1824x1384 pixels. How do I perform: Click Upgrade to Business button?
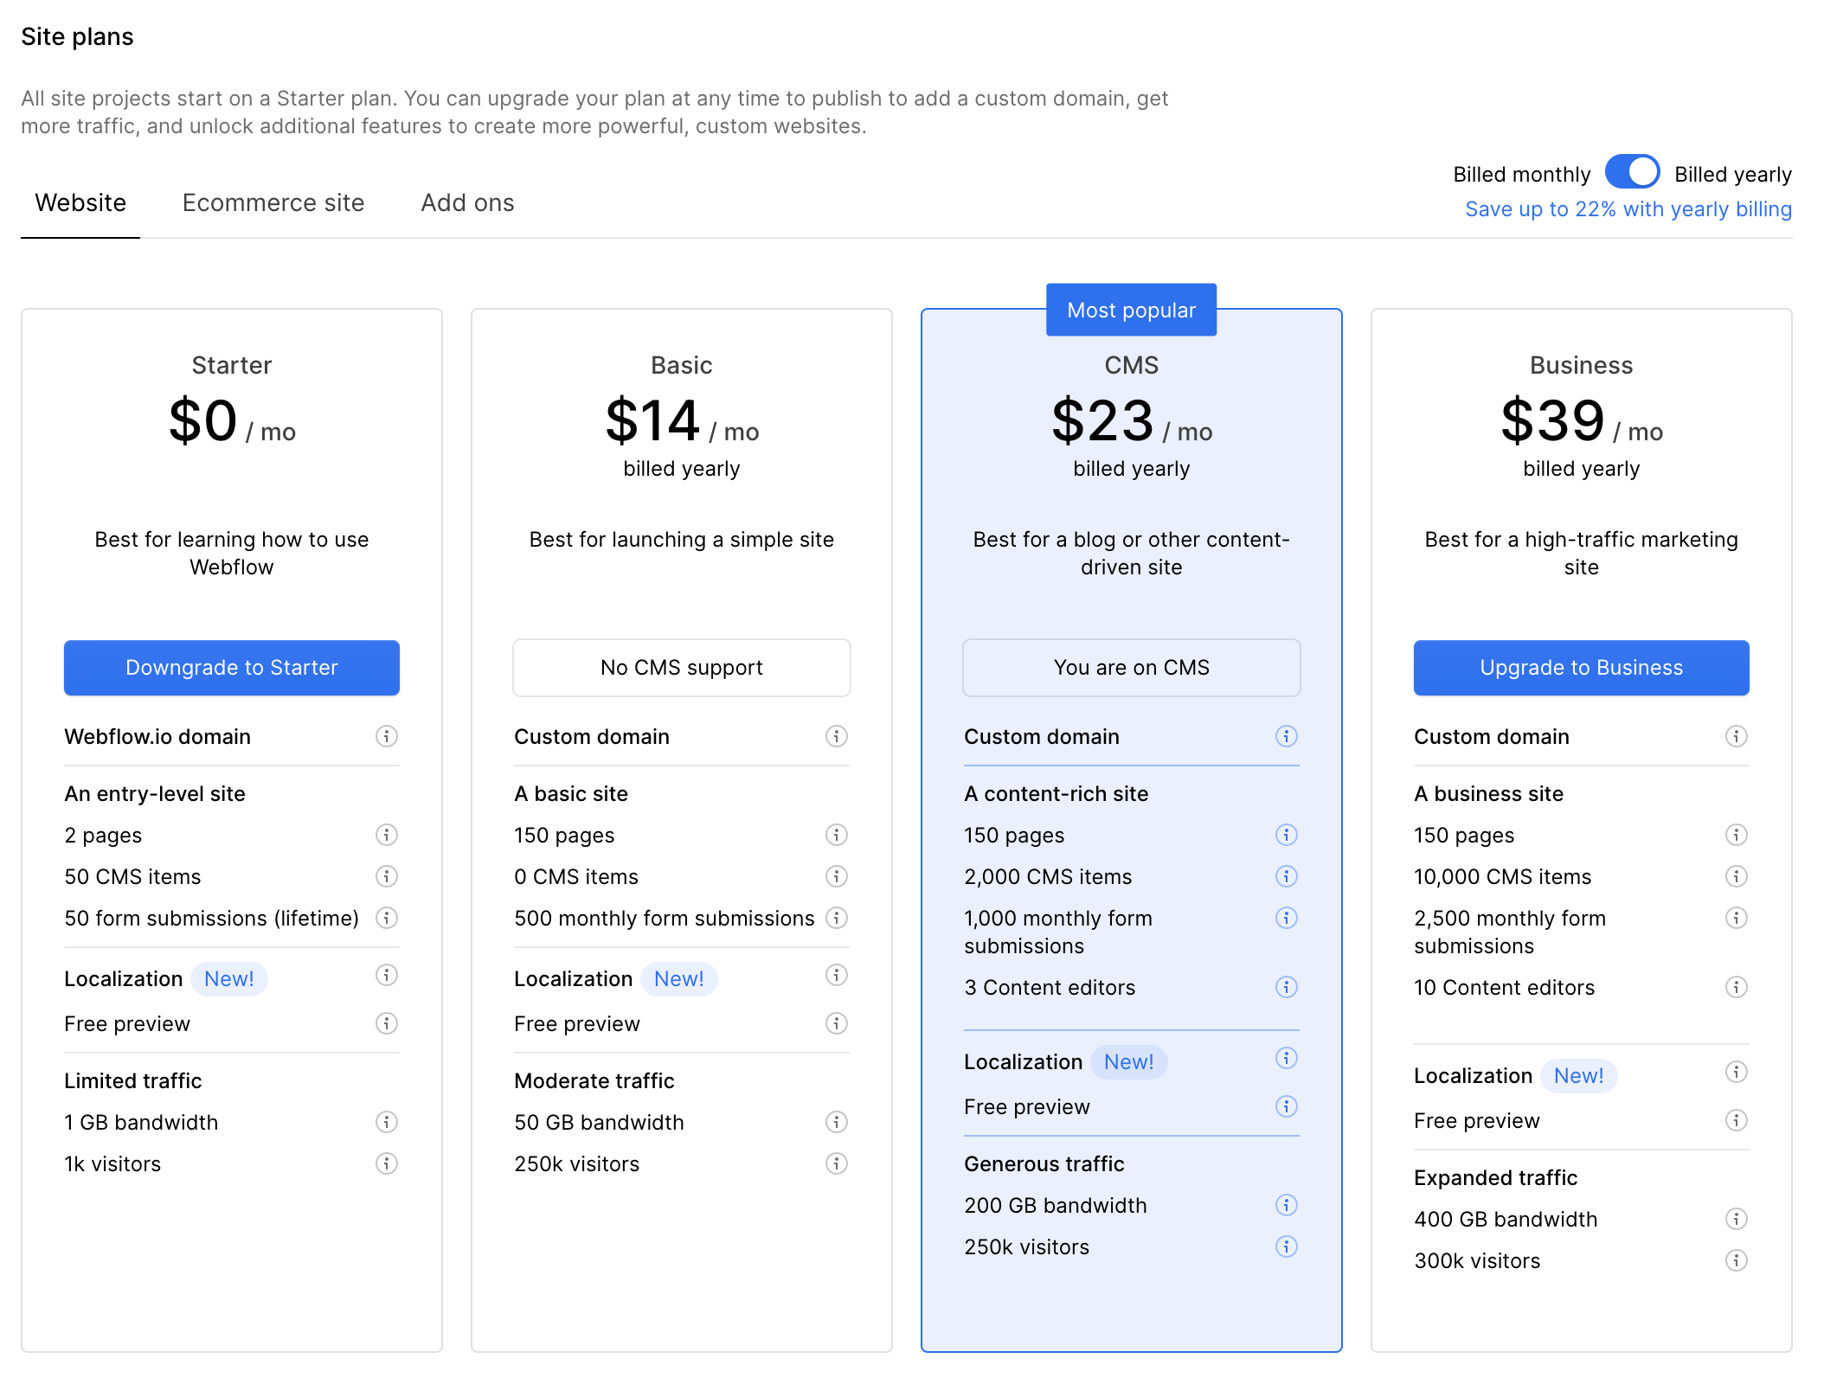[x=1582, y=668]
